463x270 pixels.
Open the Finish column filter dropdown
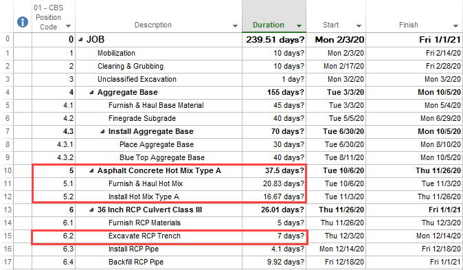455,26
